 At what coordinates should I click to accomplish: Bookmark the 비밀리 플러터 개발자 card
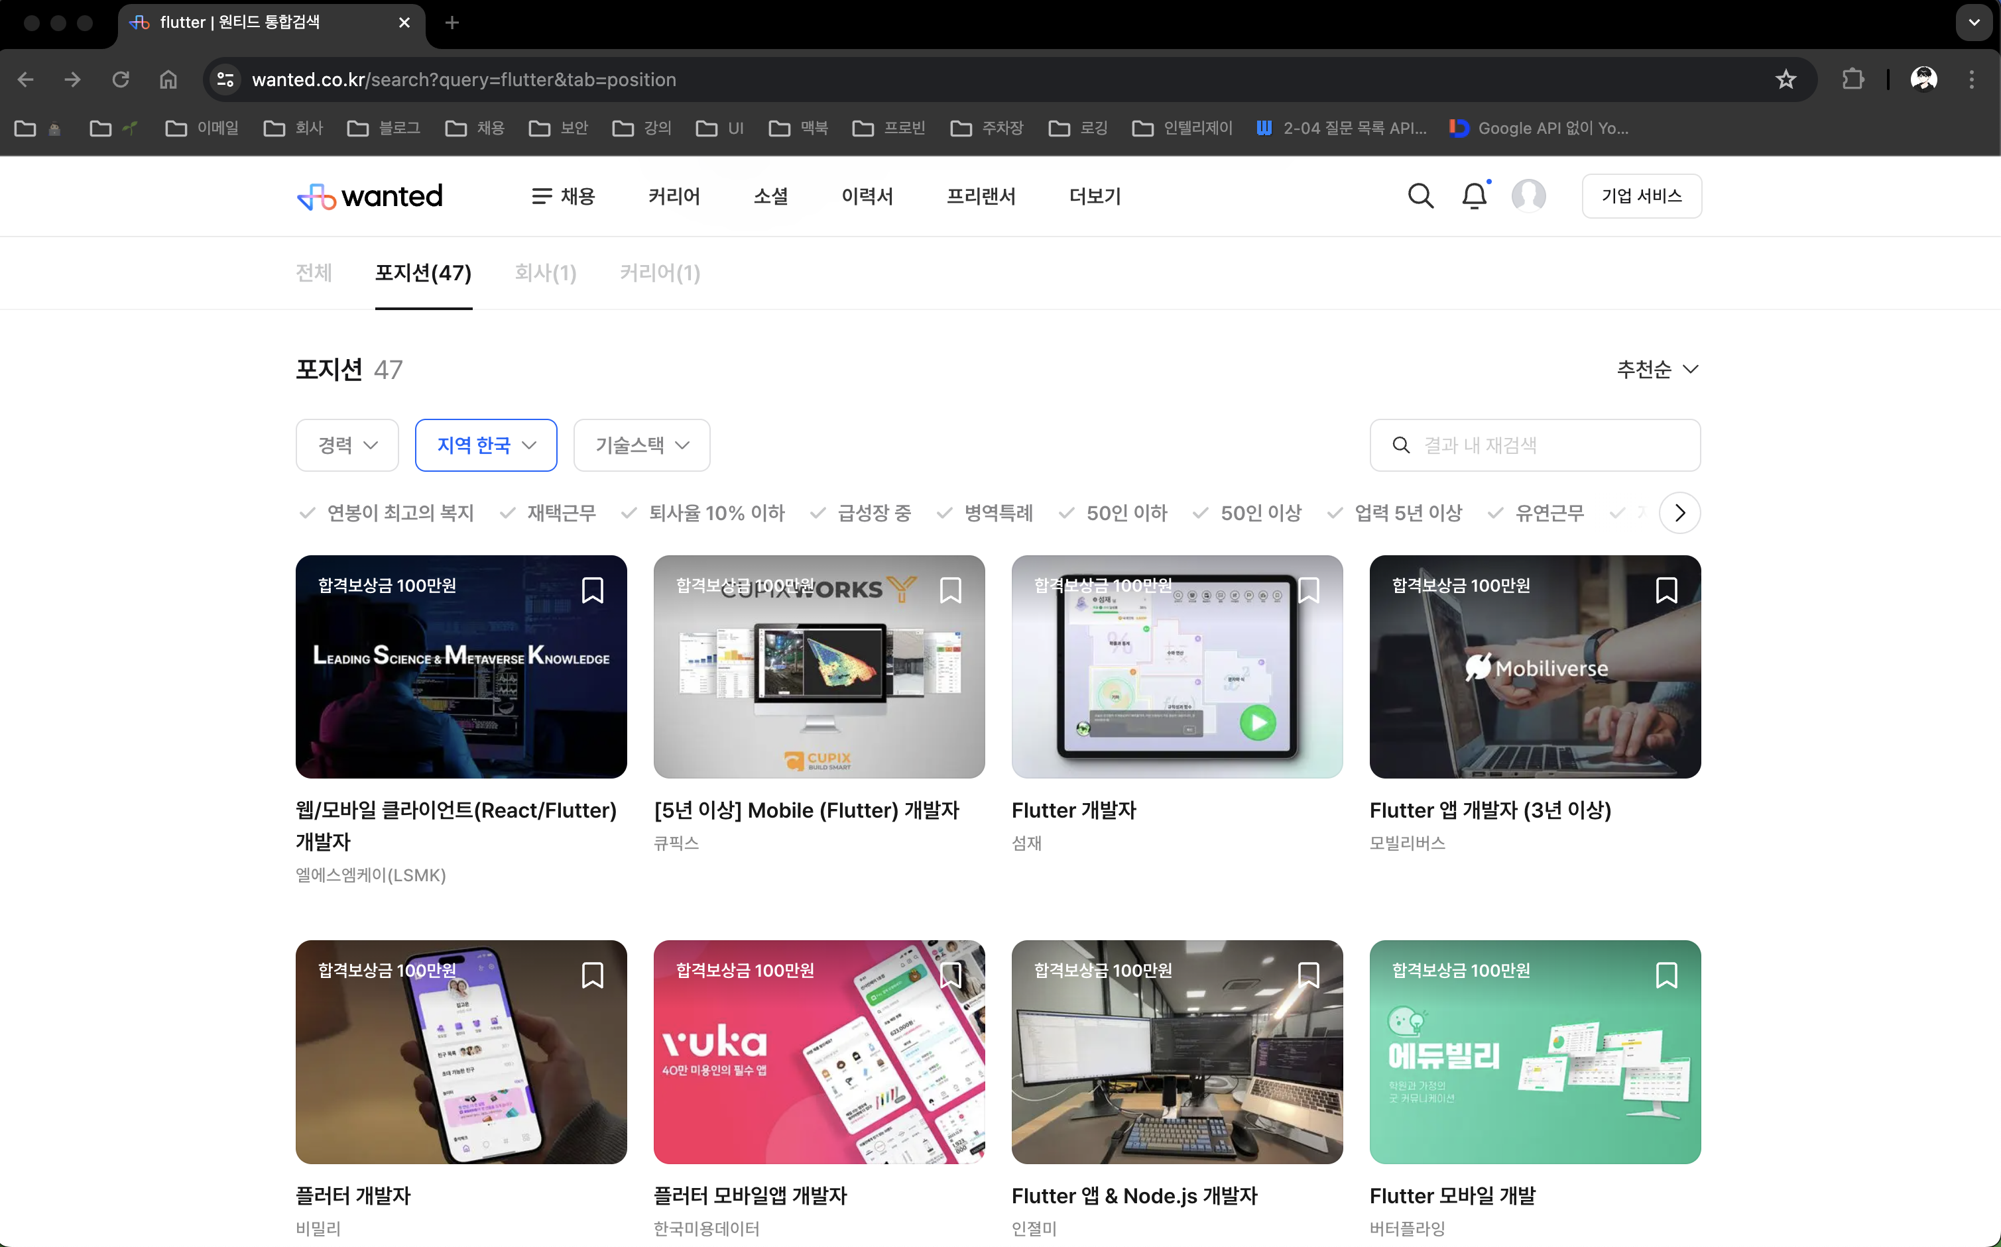point(593,975)
